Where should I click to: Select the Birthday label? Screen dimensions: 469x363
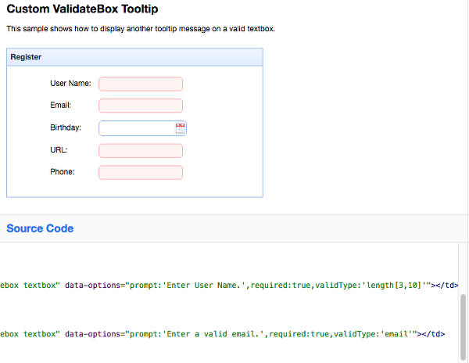click(x=66, y=128)
